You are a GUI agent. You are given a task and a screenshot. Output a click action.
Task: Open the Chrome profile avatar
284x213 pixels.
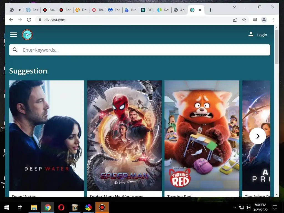264,20
